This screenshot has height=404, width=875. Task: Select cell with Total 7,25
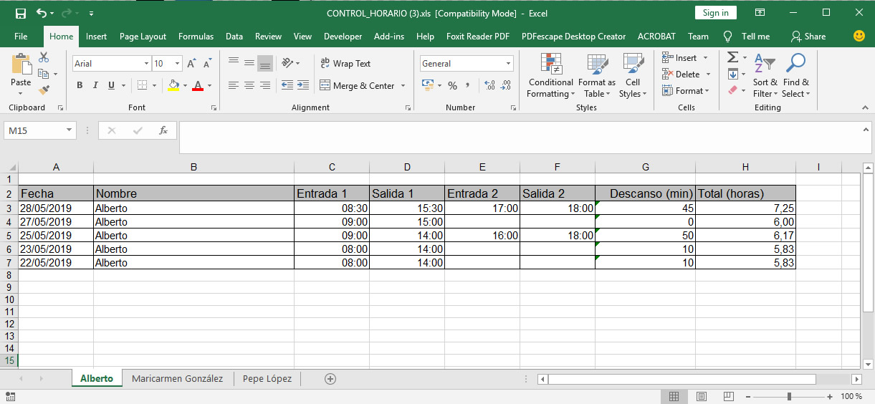pos(745,208)
